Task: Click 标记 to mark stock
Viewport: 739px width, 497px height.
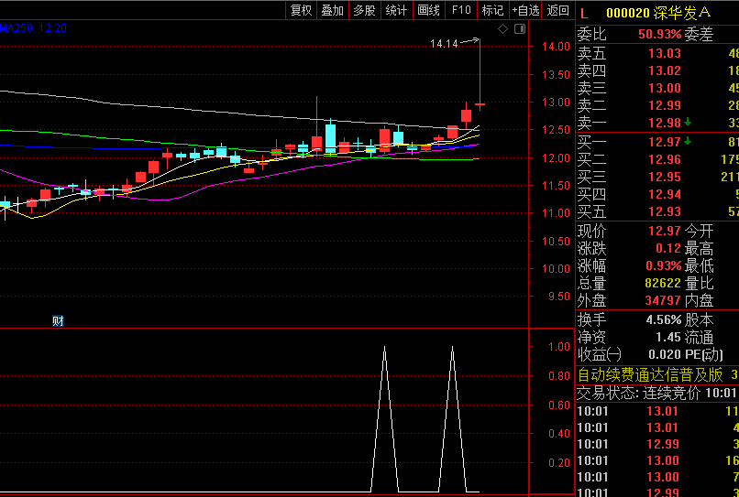Action: click(493, 10)
